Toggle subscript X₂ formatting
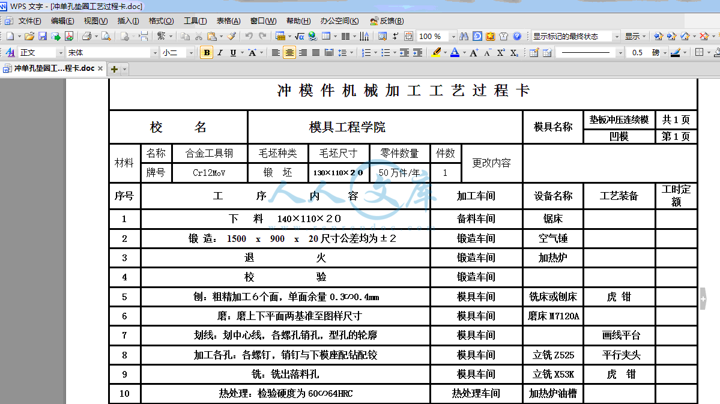 click(x=514, y=53)
